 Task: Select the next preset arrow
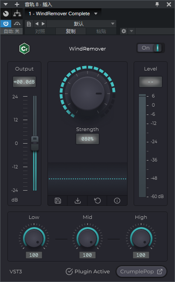tap(43, 24)
